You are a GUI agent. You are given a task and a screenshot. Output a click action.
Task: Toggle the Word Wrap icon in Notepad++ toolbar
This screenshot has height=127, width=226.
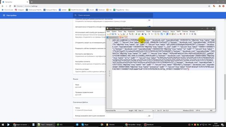click(162, 34)
